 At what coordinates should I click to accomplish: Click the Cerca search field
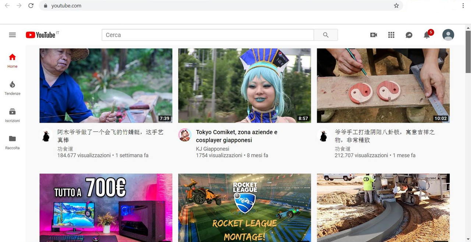point(208,35)
